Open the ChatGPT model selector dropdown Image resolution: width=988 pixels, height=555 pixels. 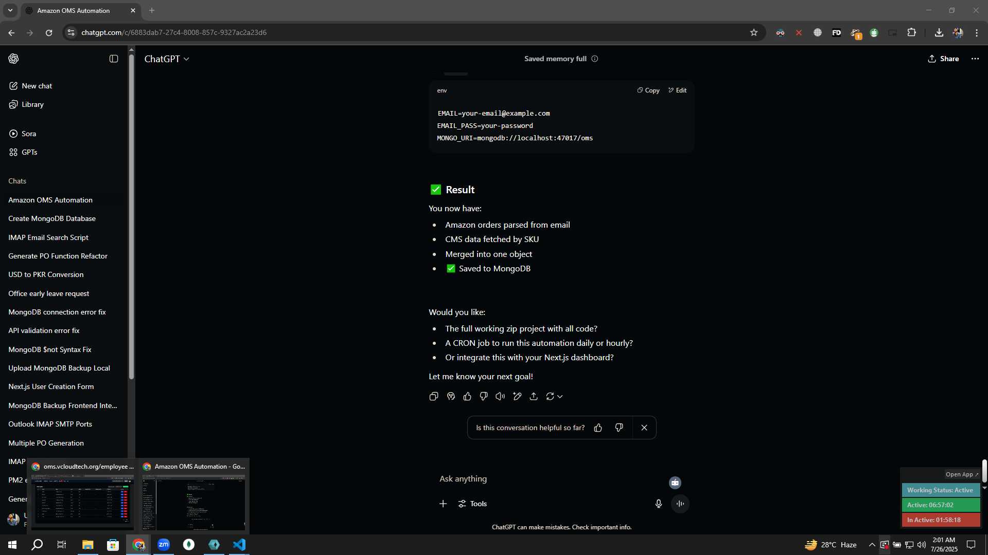(167, 59)
